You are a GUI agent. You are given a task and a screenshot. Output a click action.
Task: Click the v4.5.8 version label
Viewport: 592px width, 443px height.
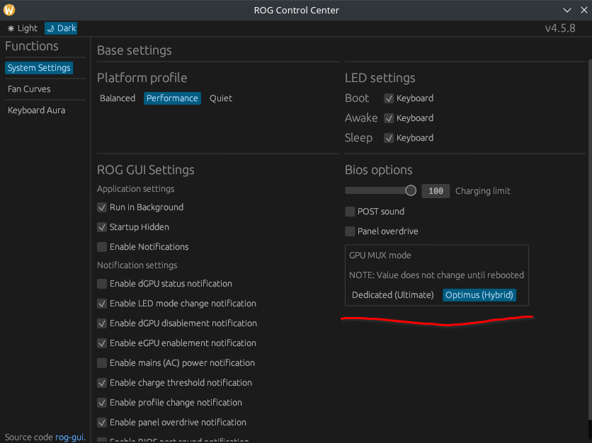pyautogui.click(x=560, y=28)
